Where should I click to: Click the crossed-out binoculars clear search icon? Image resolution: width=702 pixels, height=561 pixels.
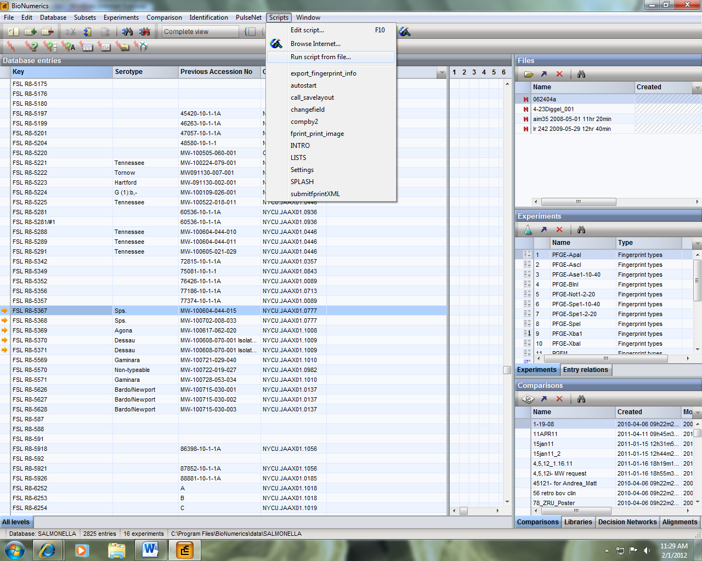[x=145, y=32]
